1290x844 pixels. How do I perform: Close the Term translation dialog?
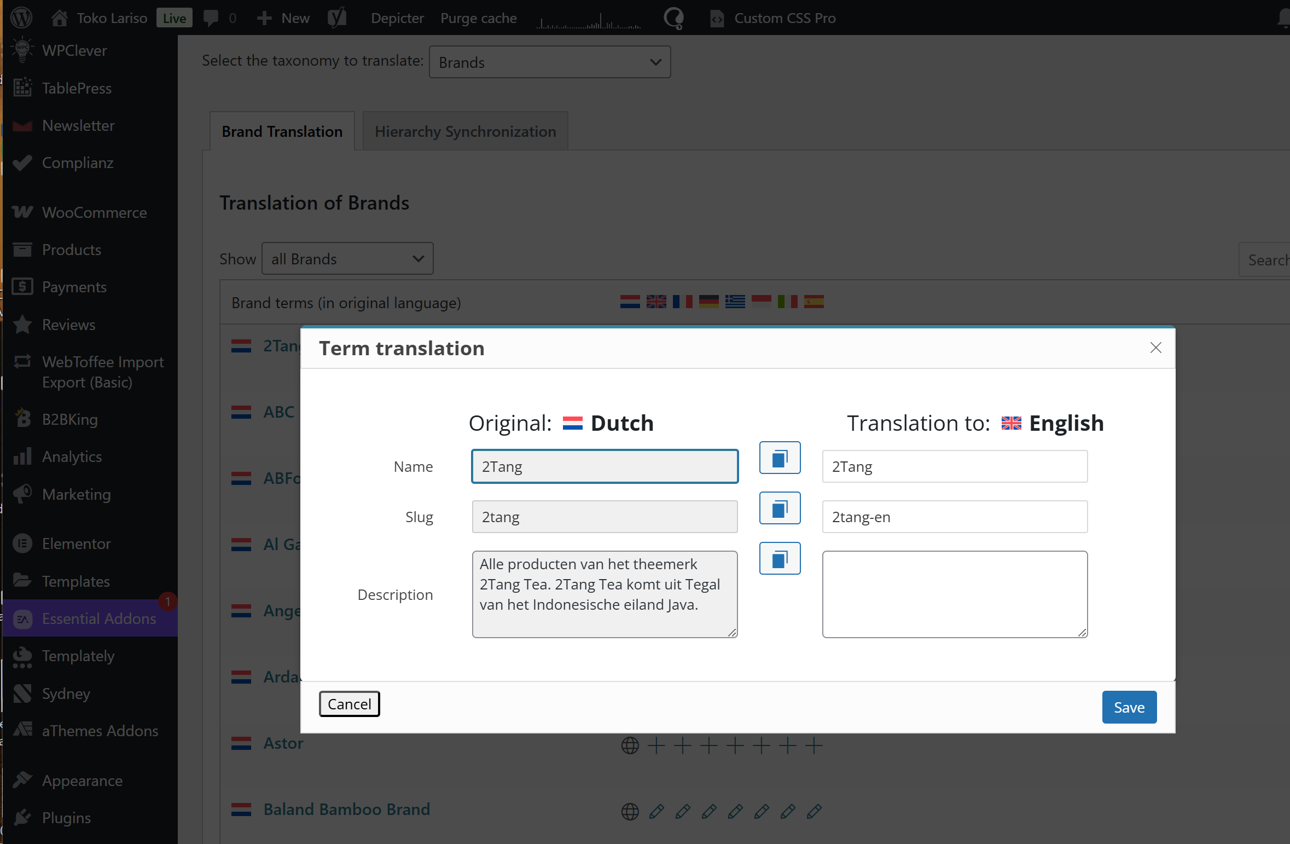[1155, 348]
